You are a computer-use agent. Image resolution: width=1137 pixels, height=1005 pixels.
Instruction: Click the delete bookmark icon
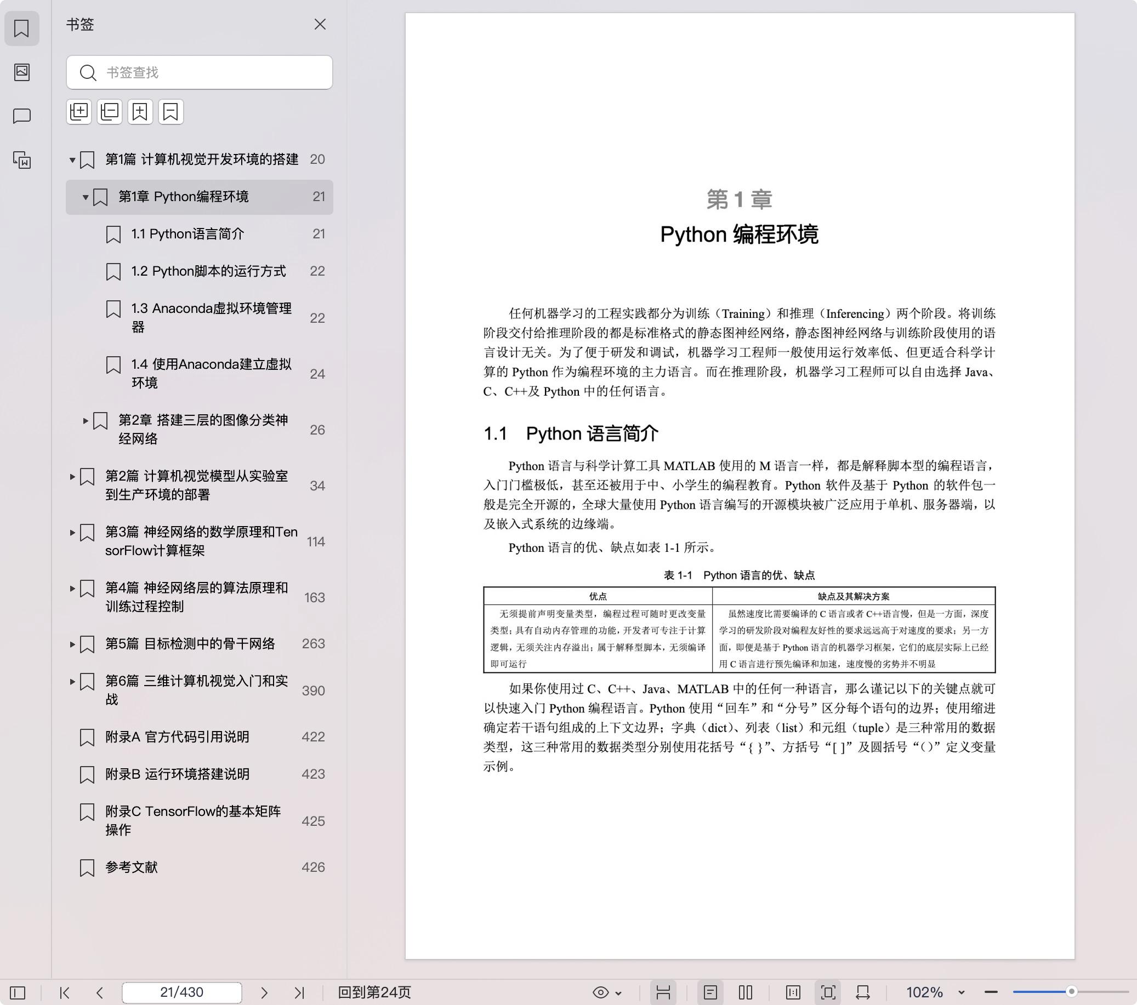click(x=171, y=112)
